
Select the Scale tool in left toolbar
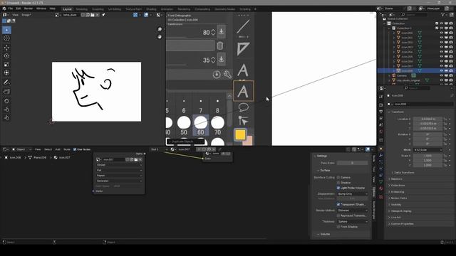point(6,65)
